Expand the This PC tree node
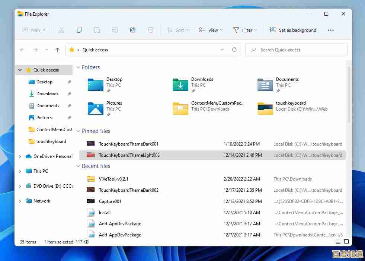The height and width of the screenshot is (261, 365). click(x=20, y=171)
